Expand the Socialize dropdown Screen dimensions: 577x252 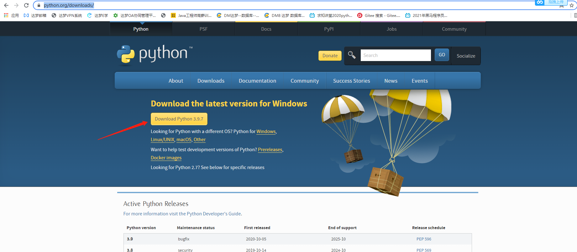pyautogui.click(x=466, y=56)
